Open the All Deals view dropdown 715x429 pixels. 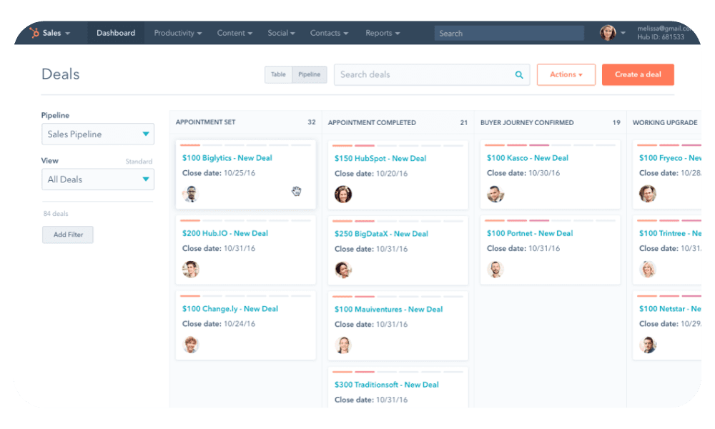click(97, 179)
